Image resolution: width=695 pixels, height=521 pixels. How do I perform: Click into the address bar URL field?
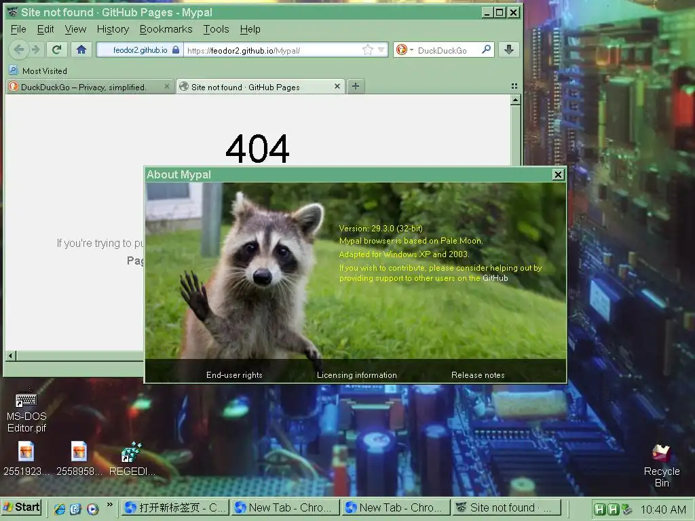(273, 50)
